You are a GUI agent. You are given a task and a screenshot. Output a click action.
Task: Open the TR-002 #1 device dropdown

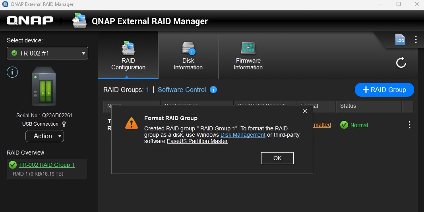click(47, 53)
